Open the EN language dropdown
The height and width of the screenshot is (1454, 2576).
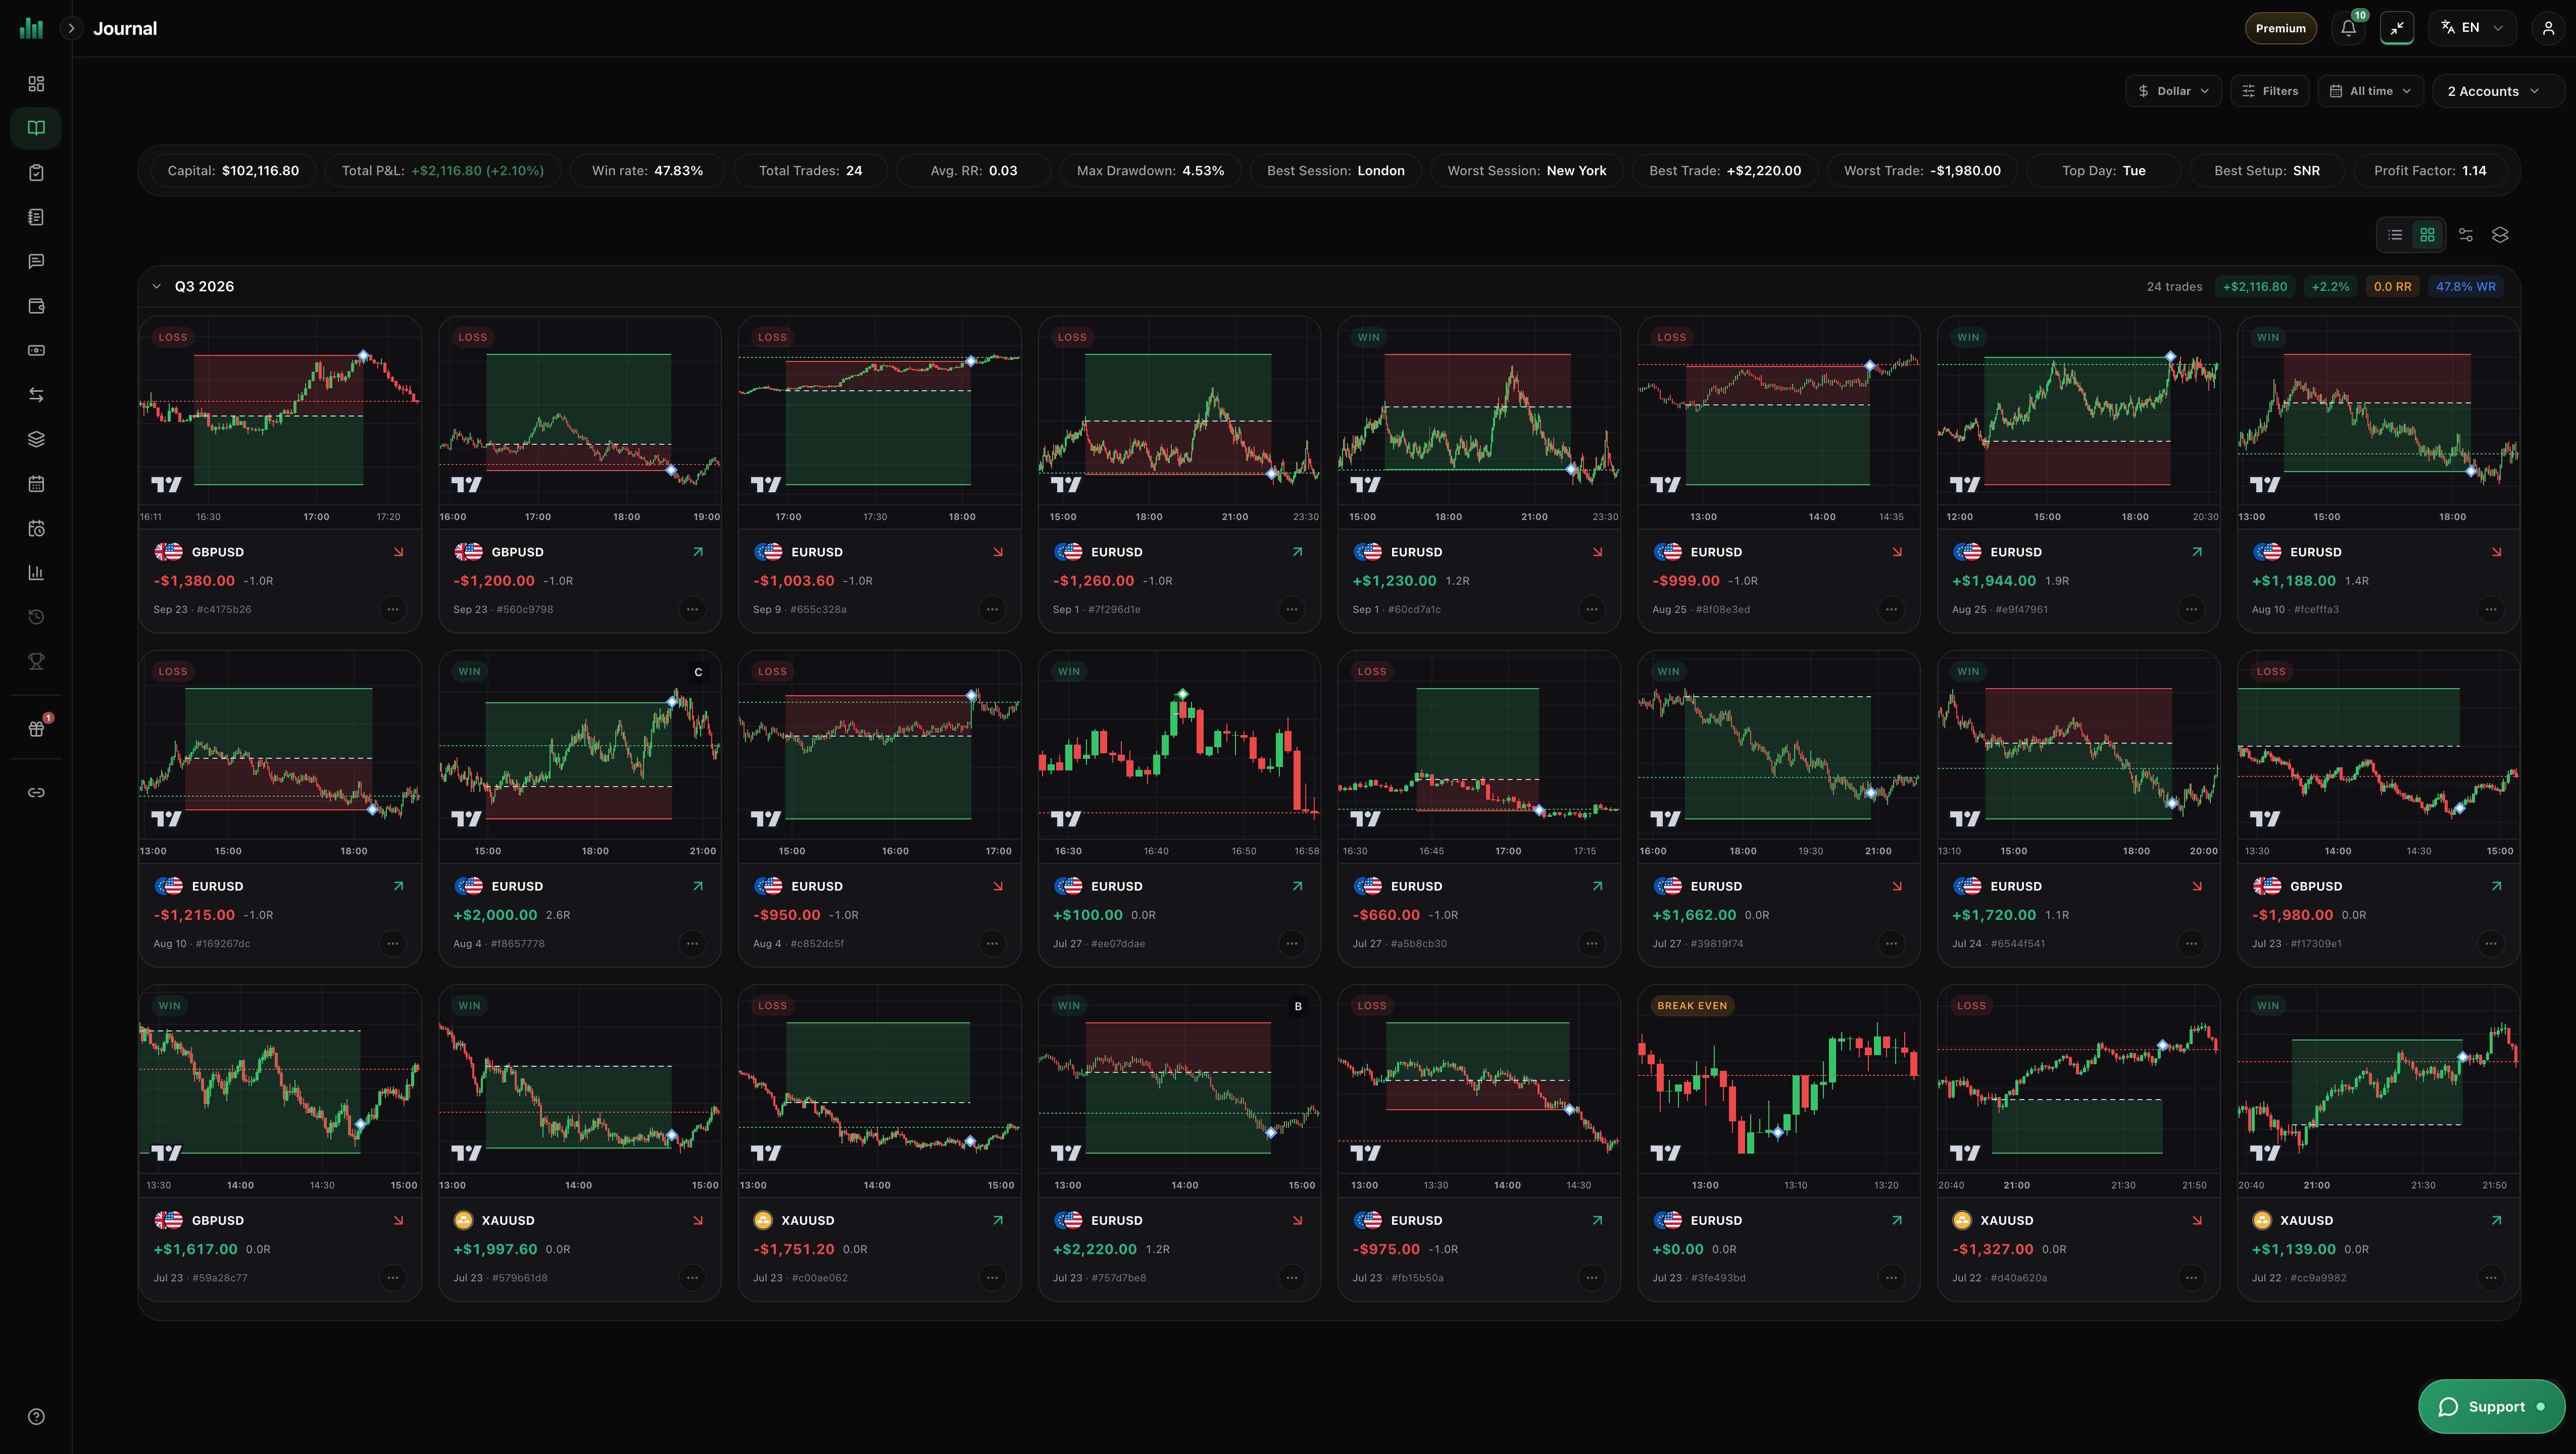pyautogui.click(x=2472, y=28)
